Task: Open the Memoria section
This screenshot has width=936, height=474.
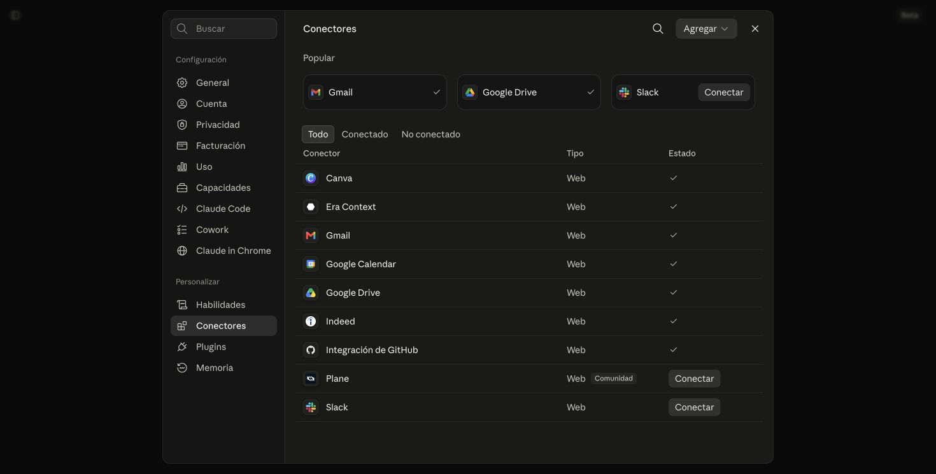Action: click(x=223, y=368)
